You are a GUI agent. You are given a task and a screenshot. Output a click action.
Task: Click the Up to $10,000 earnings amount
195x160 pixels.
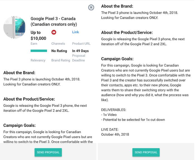[38, 35]
